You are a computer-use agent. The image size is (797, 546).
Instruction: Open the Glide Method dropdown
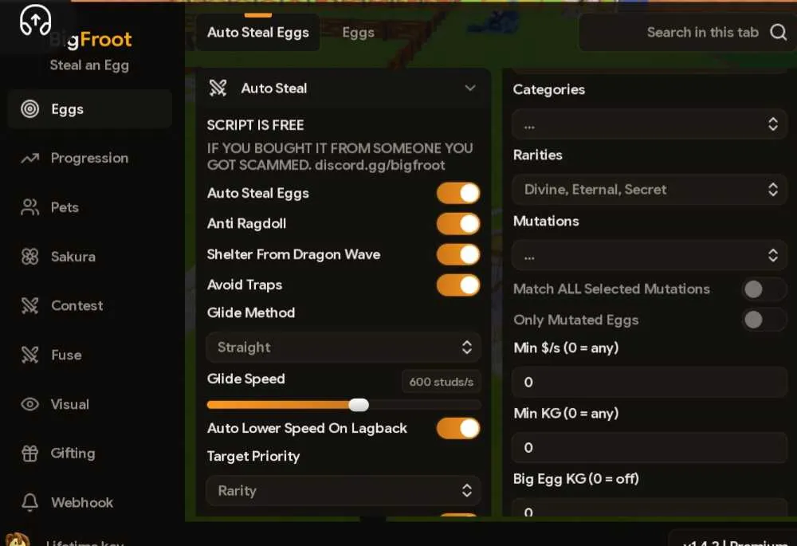(344, 348)
